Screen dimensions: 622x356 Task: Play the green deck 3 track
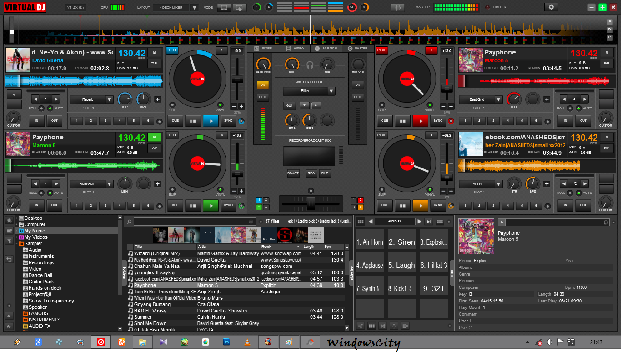tap(211, 205)
